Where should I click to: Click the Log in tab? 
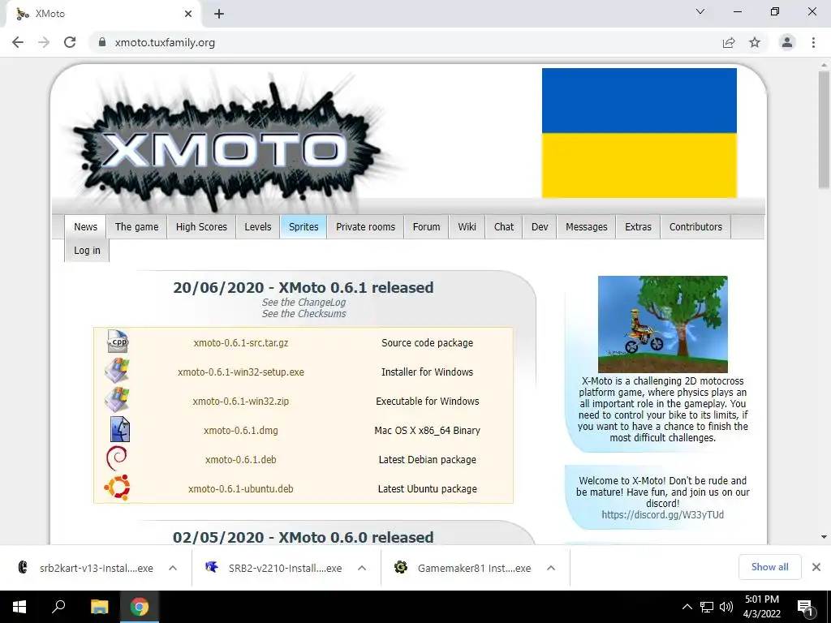coord(87,251)
